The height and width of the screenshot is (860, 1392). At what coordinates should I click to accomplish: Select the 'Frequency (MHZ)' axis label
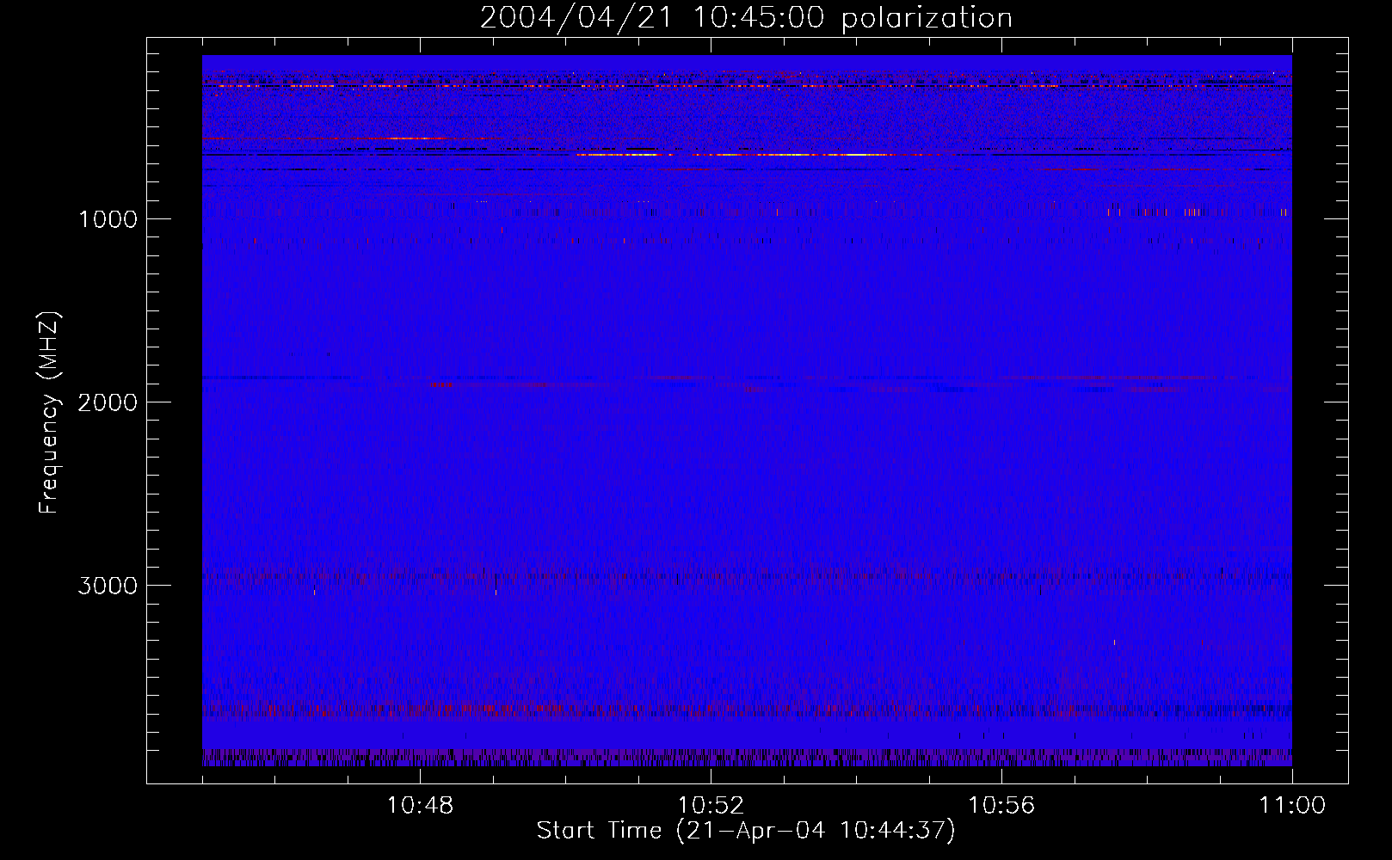pyautogui.click(x=49, y=413)
